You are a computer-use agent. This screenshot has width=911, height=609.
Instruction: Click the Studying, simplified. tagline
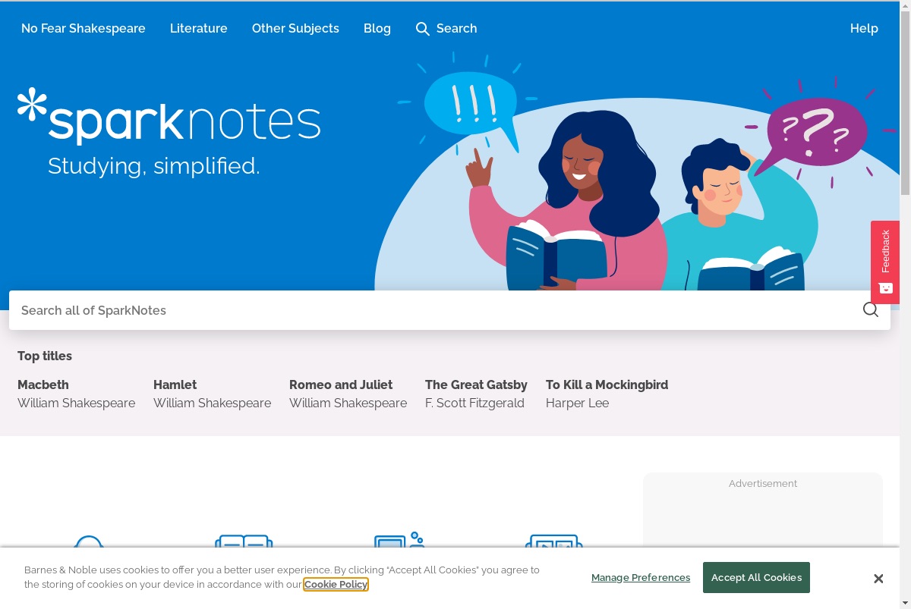(154, 165)
